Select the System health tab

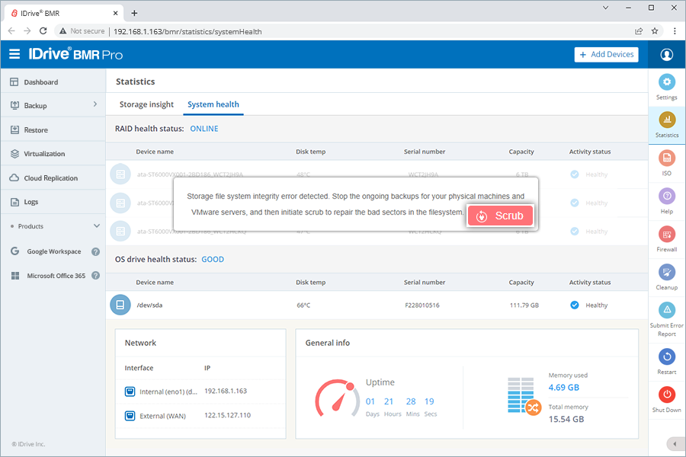tap(213, 104)
